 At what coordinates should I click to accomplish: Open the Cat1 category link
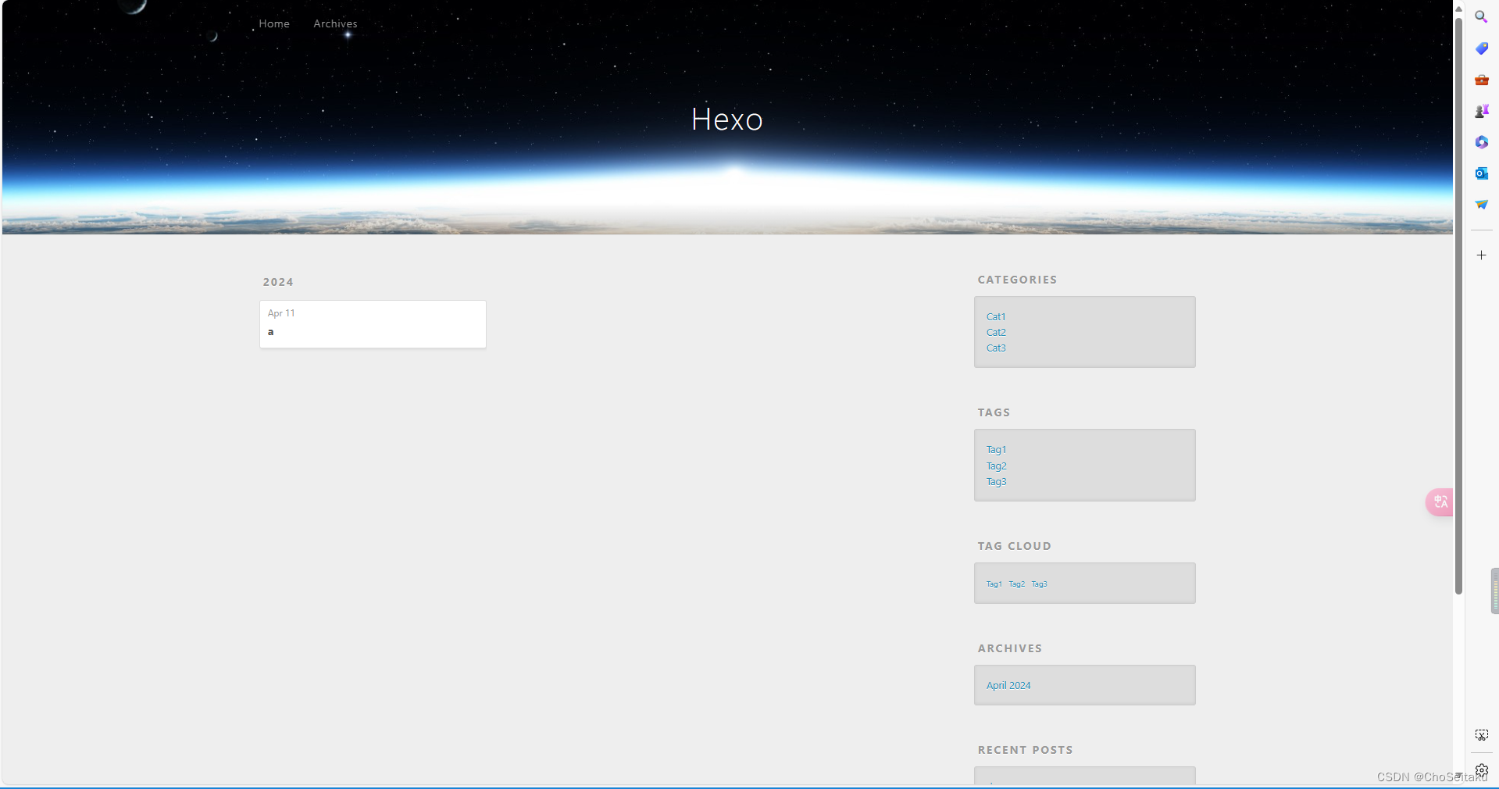click(996, 316)
